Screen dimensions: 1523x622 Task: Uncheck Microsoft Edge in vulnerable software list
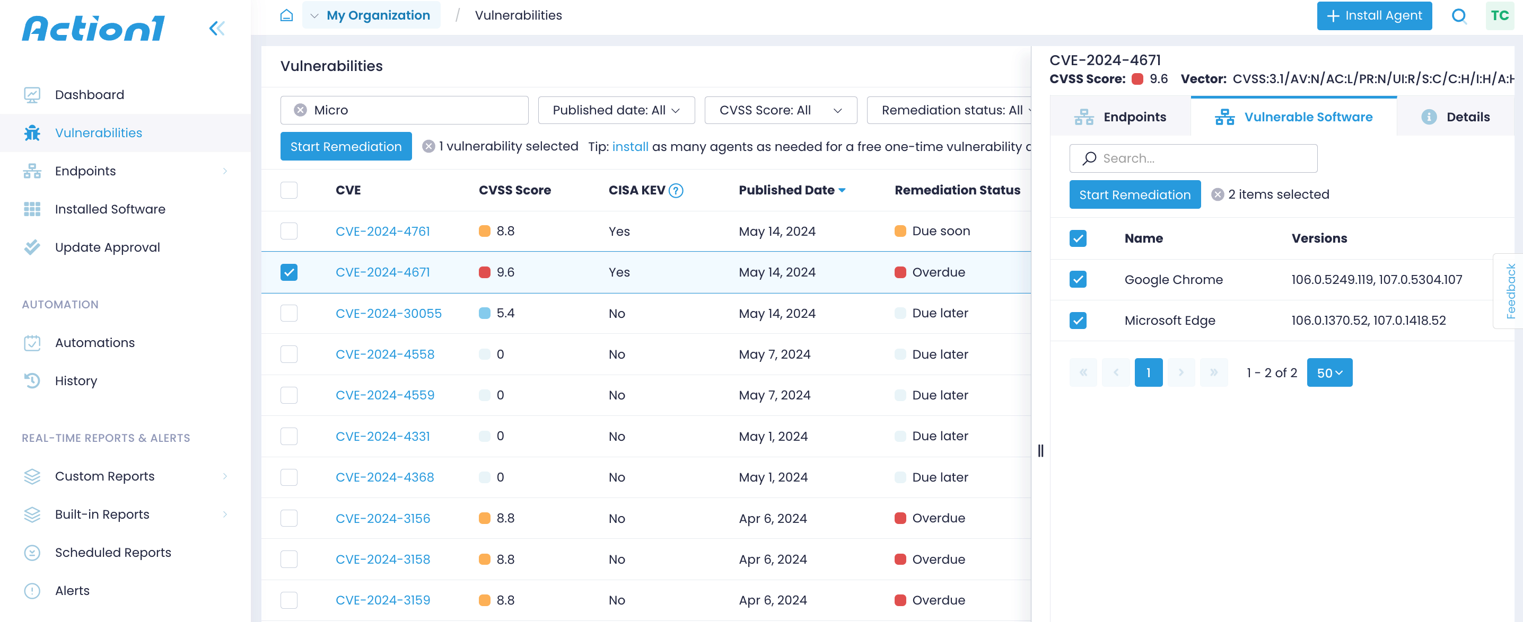point(1078,321)
